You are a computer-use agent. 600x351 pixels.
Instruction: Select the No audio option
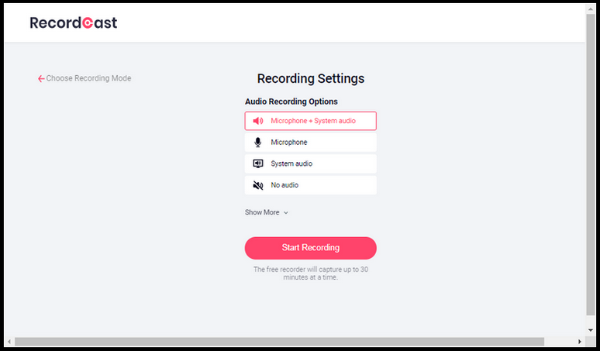[x=310, y=185]
